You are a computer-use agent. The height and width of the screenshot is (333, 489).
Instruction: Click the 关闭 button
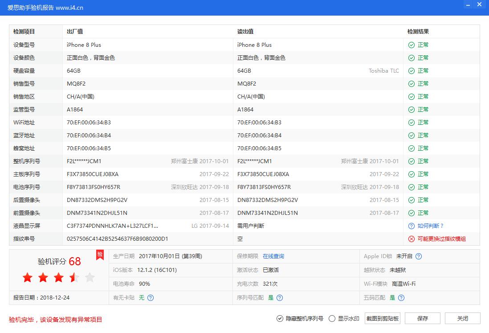coord(463,318)
